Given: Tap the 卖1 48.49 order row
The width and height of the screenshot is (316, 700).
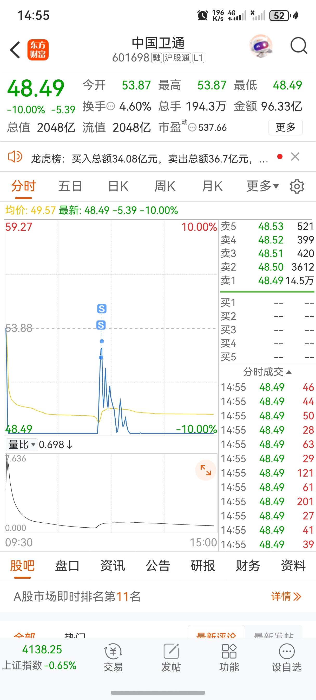Looking at the screenshot, I should (x=267, y=280).
